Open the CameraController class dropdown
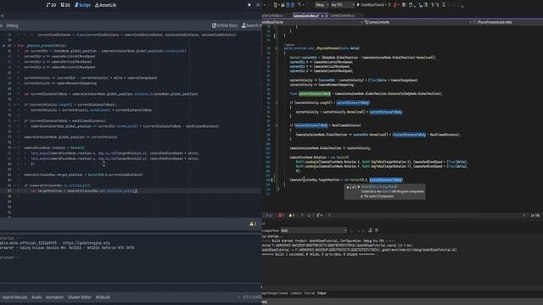The width and height of the screenshot is (543, 305). pyautogui.click(x=418, y=22)
